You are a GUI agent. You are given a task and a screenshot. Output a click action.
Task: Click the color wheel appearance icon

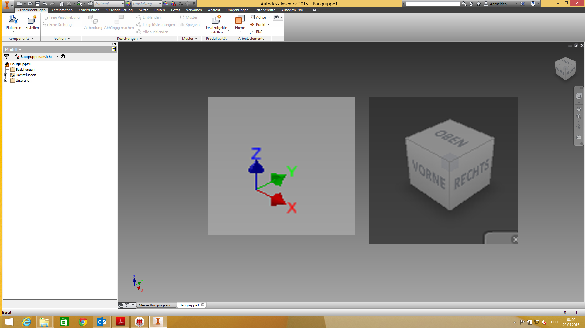point(128,4)
